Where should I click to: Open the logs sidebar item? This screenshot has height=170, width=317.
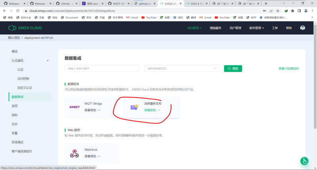pyautogui.click(x=15, y=124)
